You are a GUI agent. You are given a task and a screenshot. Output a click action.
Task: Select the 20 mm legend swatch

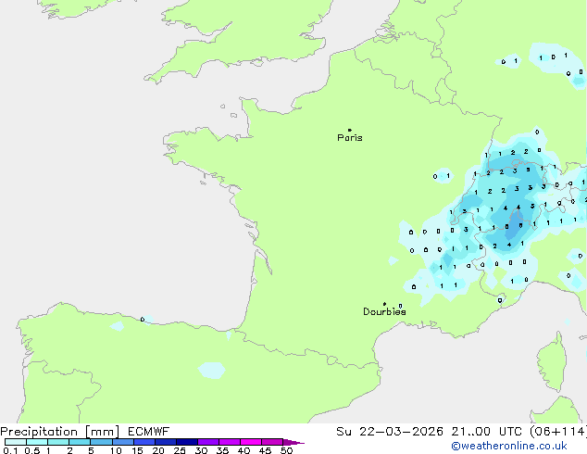(165, 442)
